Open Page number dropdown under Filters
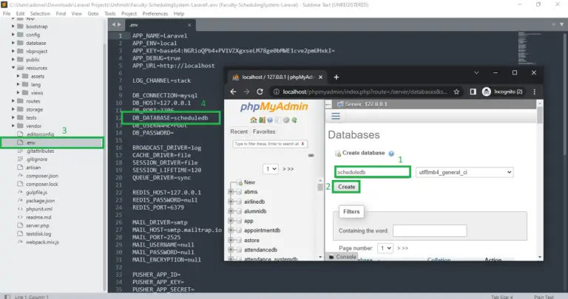The height and width of the screenshot is (299, 568). [x=385, y=248]
